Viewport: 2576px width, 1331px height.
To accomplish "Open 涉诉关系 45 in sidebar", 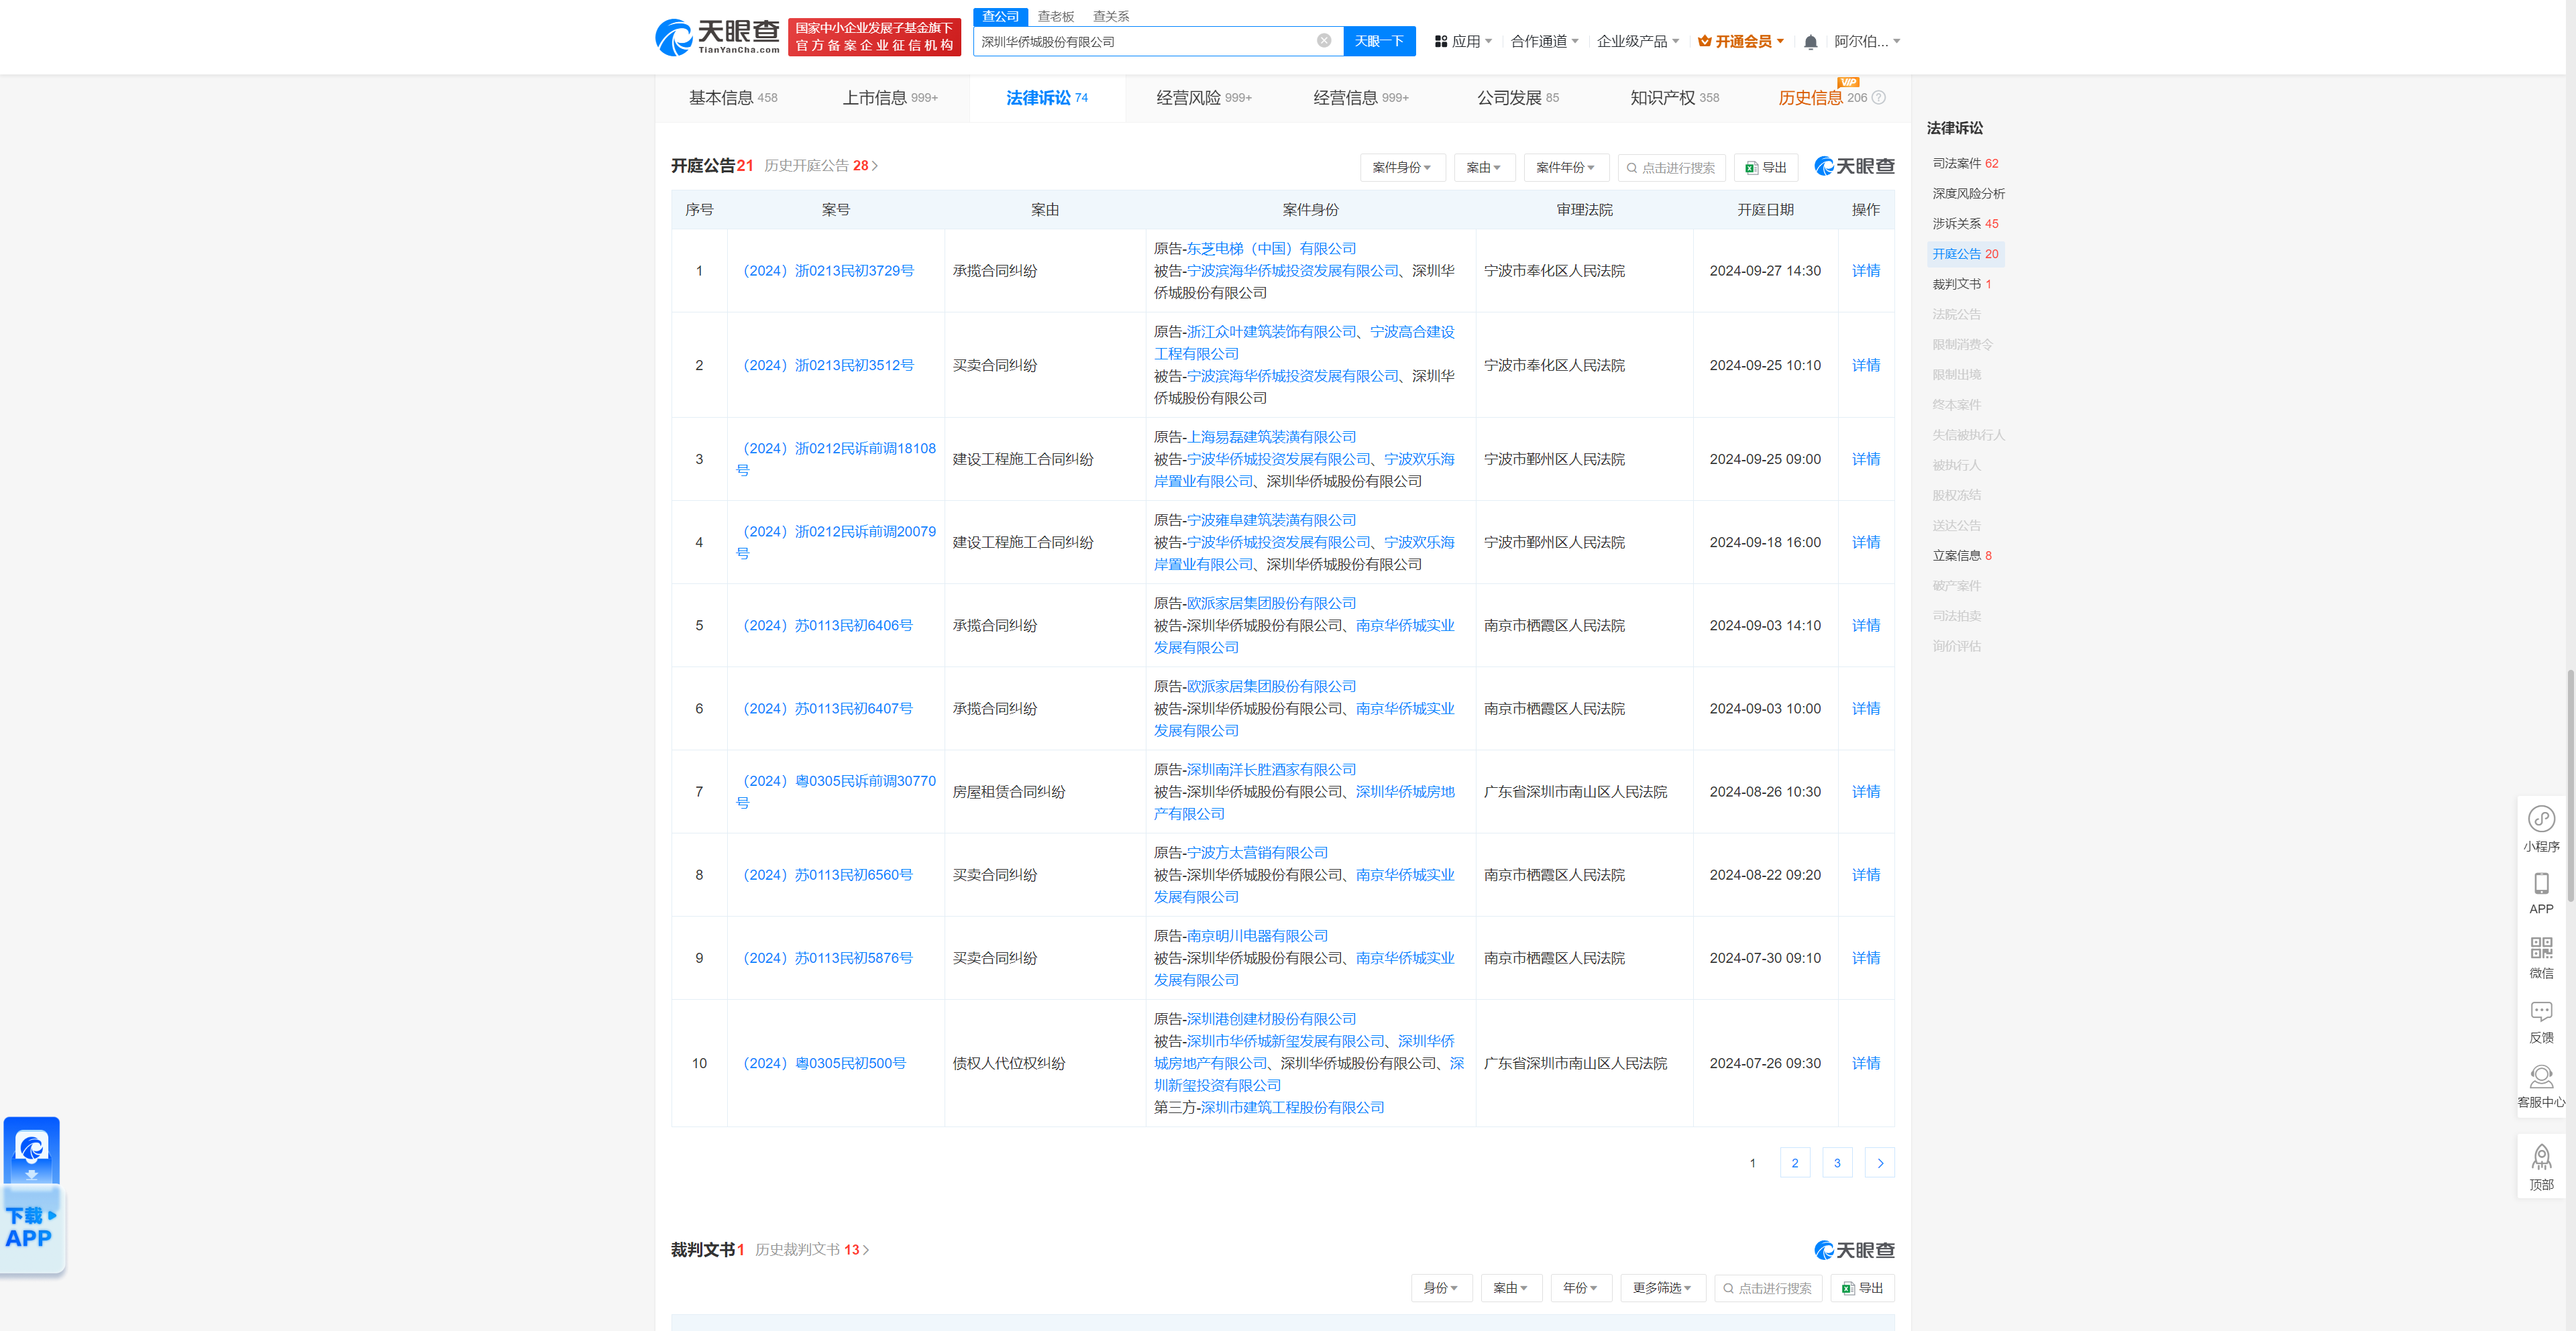I will coord(1965,224).
